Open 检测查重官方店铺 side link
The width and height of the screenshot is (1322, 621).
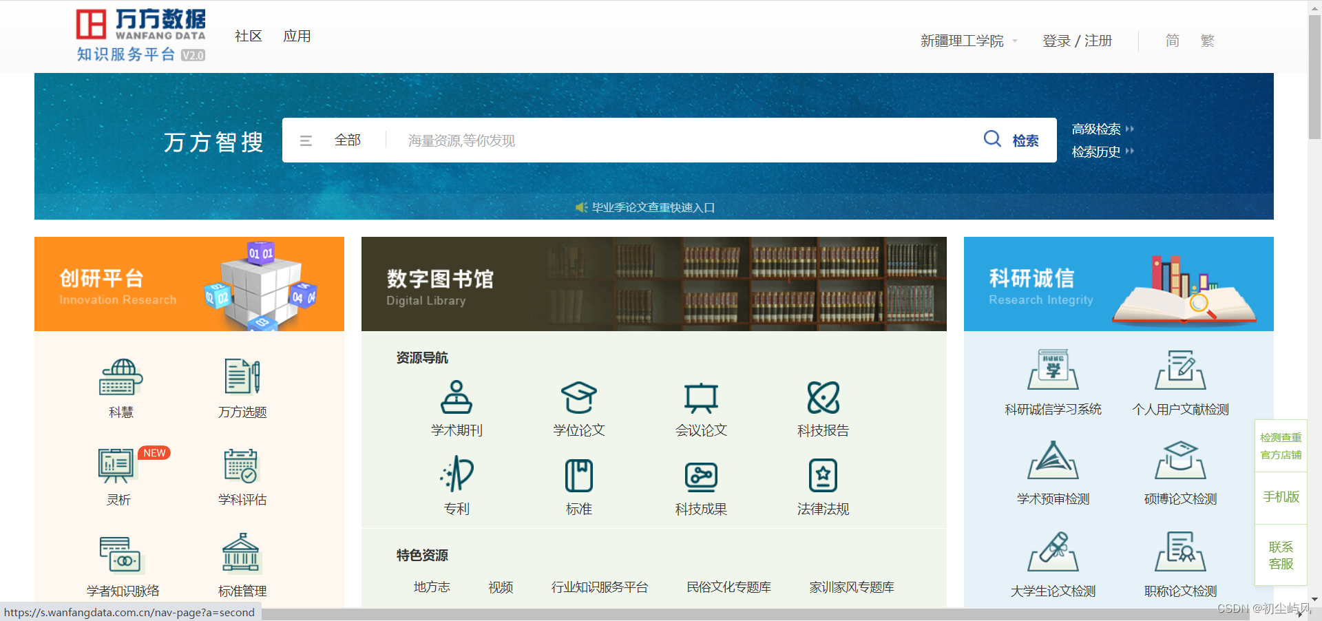1281,445
